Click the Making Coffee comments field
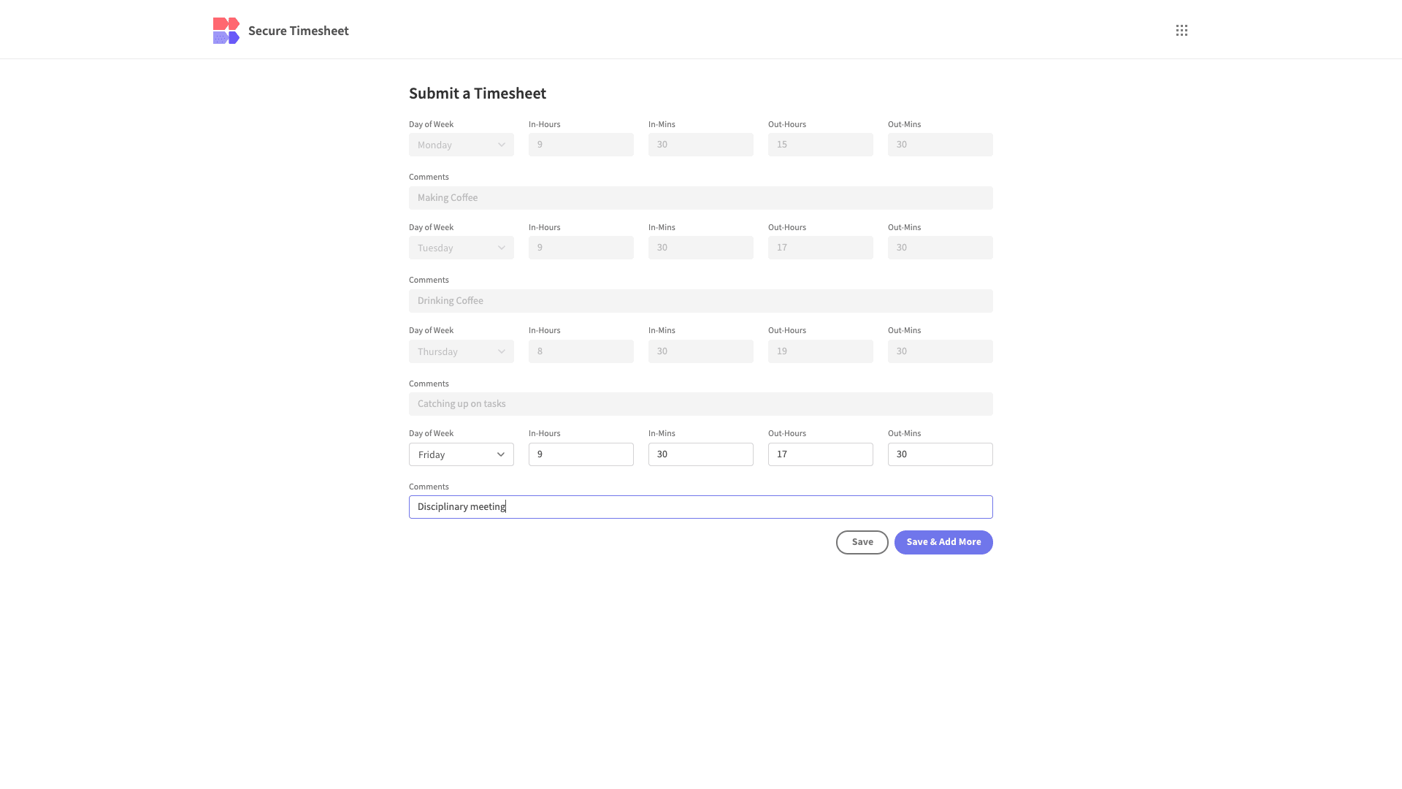Image resolution: width=1402 pixels, height=789 pixels. point(701,198)
